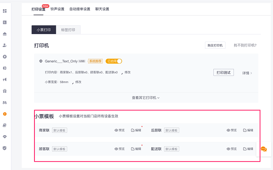Screen dimensions: 273x170
Task: Edit the 后厨联 receipt template
Action: [x=248, y=130]
